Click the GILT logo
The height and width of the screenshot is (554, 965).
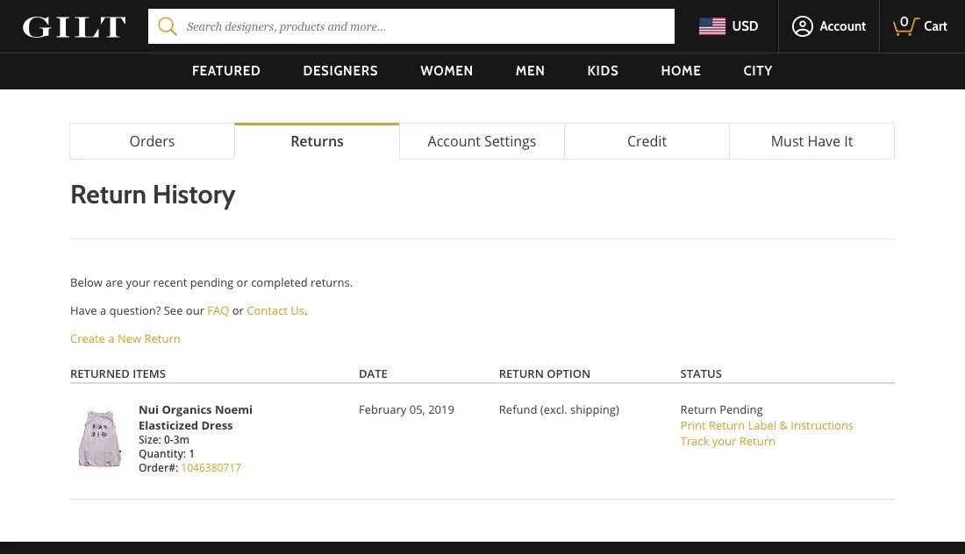[74, 26]
